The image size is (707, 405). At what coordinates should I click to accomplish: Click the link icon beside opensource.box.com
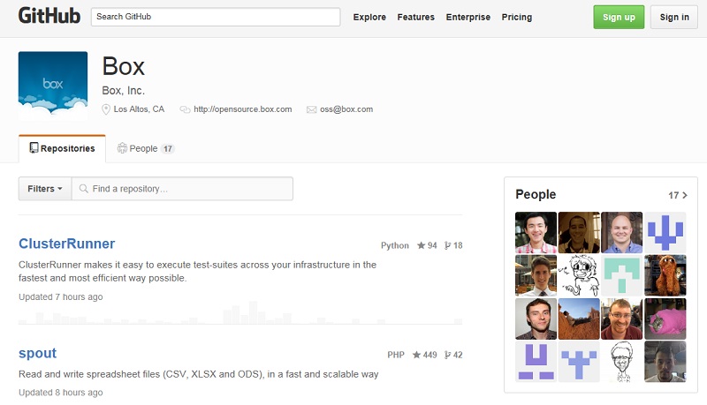(185, 109)
